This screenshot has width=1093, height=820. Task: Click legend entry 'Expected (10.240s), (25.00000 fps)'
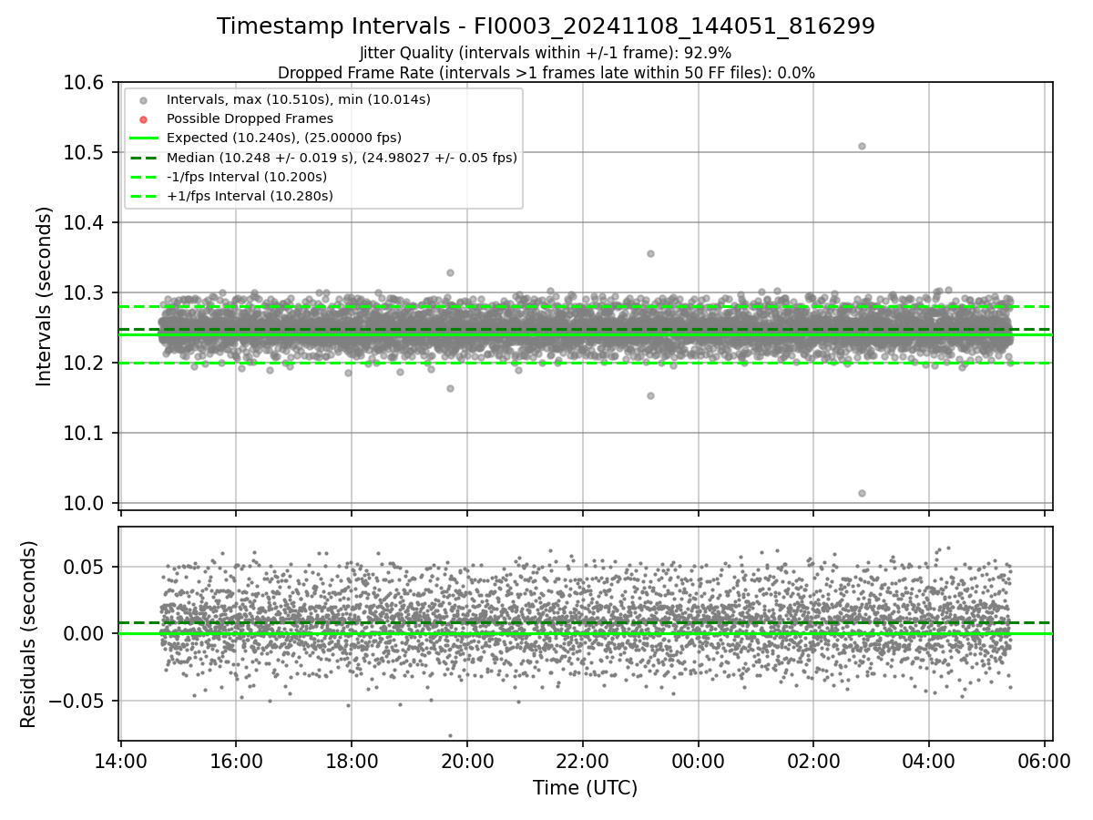pyautogui.click(x=284, y=138)
